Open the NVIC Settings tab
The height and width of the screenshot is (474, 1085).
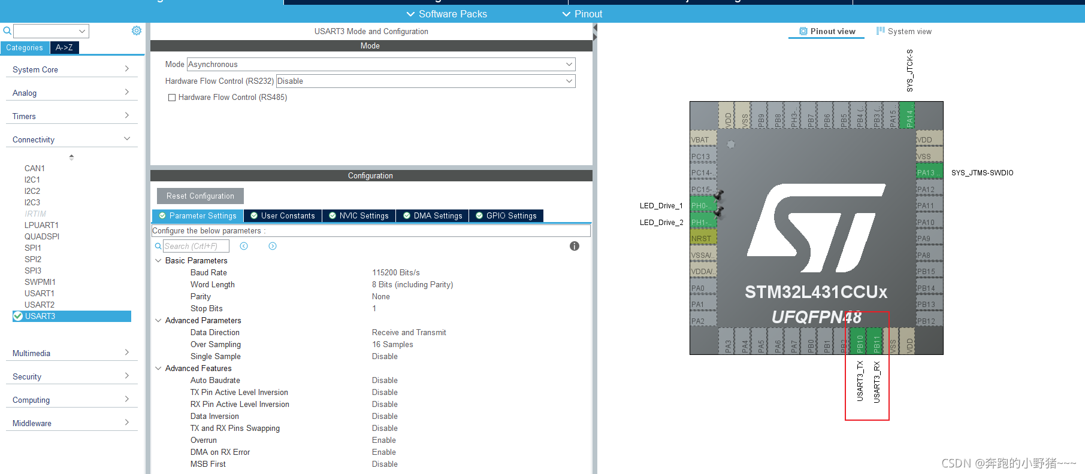click(359, 215)
